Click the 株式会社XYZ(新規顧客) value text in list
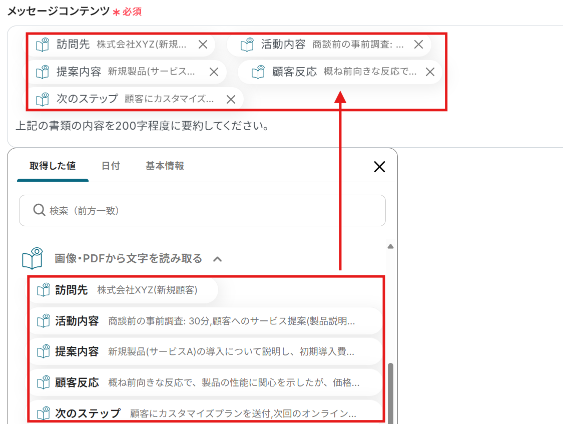This screenshot has width=563, height=424. (x=147, y=290)
